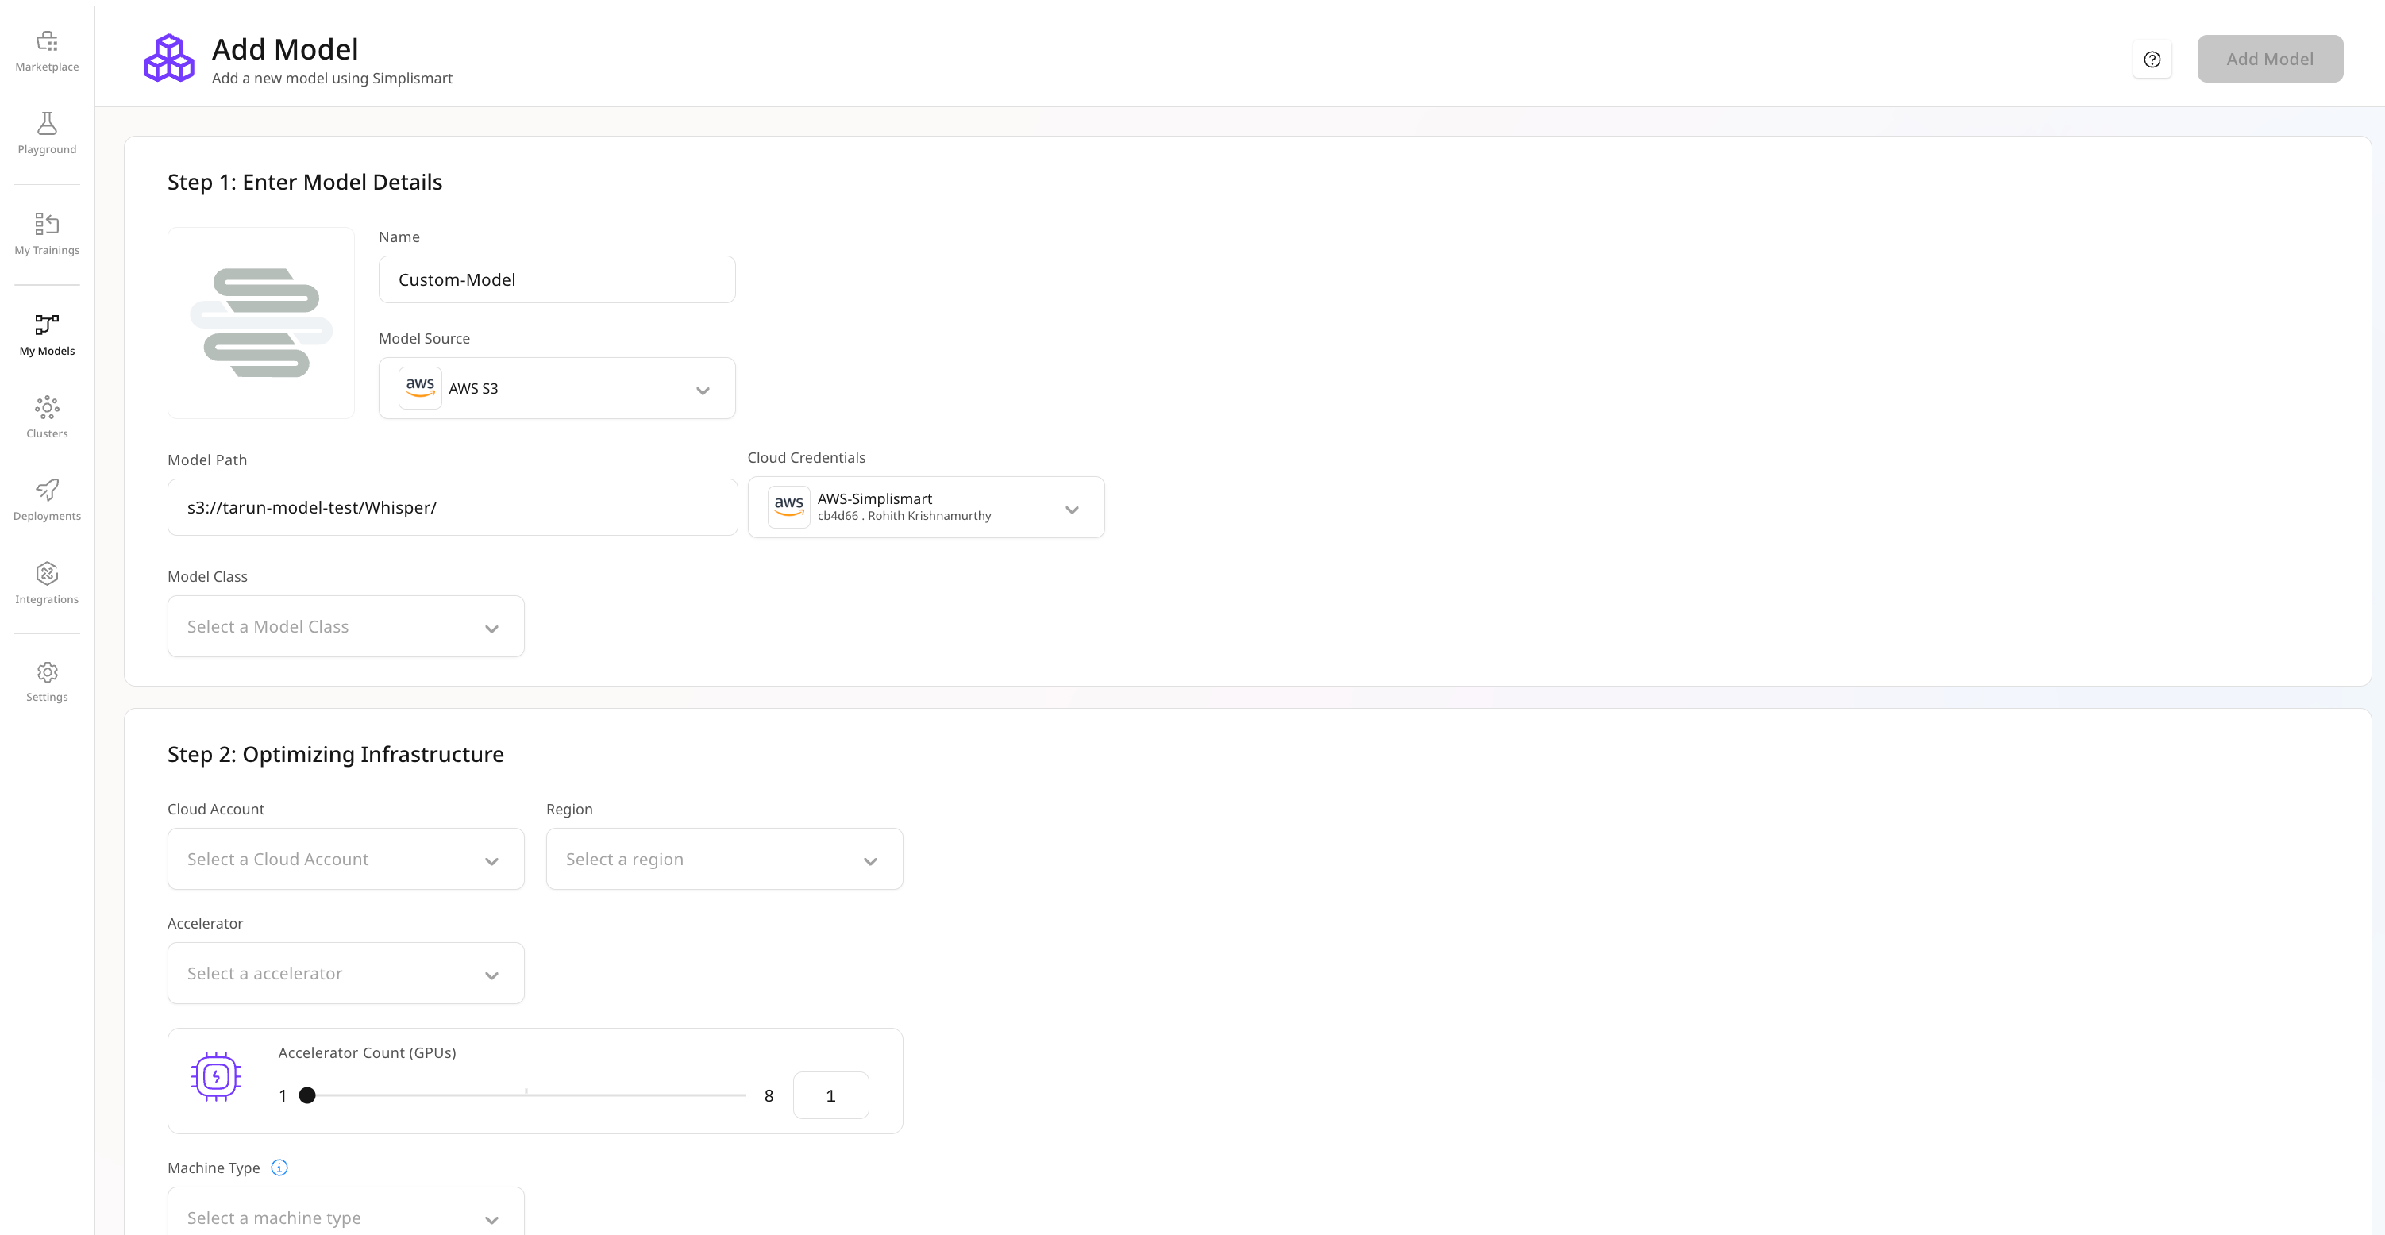The height and width of the screenshot is (1235, 2385).
Task: Click the Add Model button
Action: coord(2269,60)
